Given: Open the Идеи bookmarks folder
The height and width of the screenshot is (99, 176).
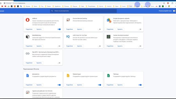Looking at the screenshot, I should (81, 6).
